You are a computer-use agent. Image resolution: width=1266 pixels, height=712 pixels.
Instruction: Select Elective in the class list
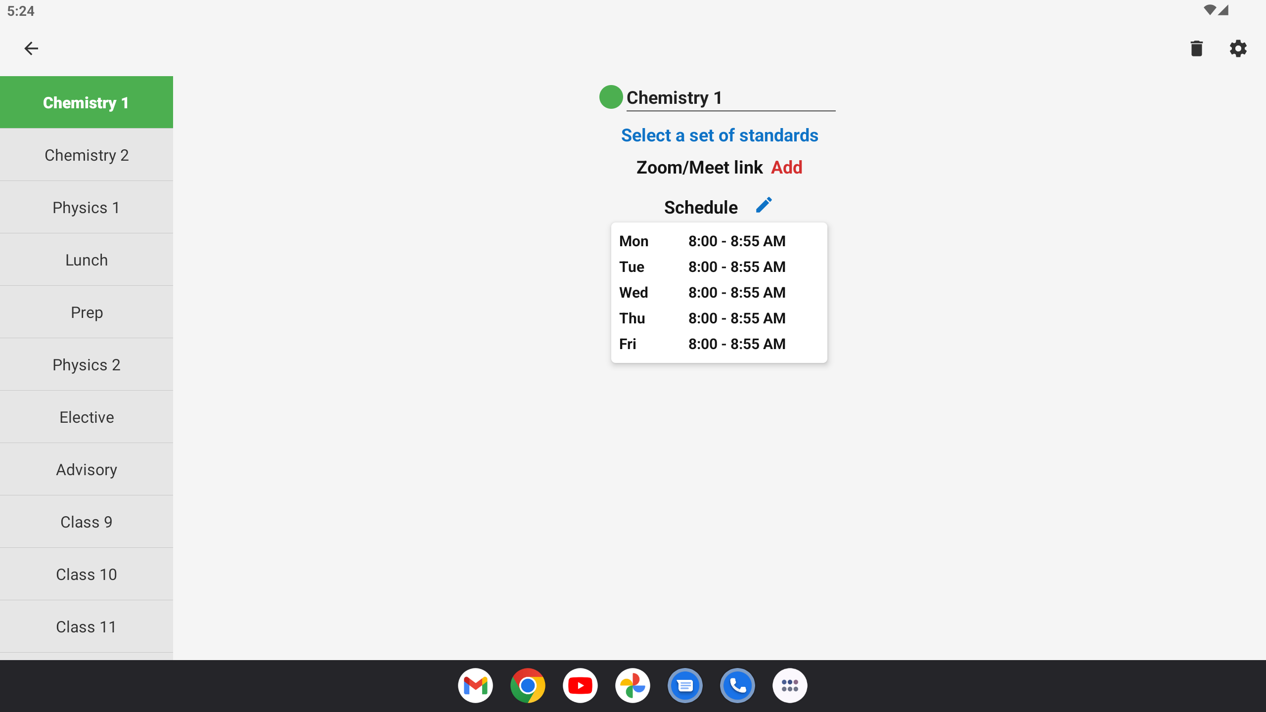click(x=87, y=417)
